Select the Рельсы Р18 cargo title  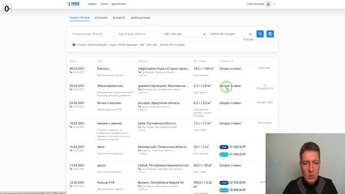[106, 183]
